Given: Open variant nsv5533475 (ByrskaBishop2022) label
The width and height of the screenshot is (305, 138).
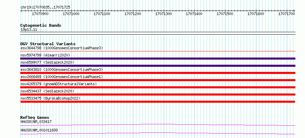Looking at the screenshot, I should [x=50, y=98].
